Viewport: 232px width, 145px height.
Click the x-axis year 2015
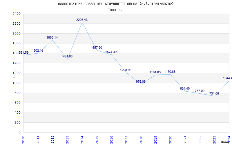tap(97, 139)
